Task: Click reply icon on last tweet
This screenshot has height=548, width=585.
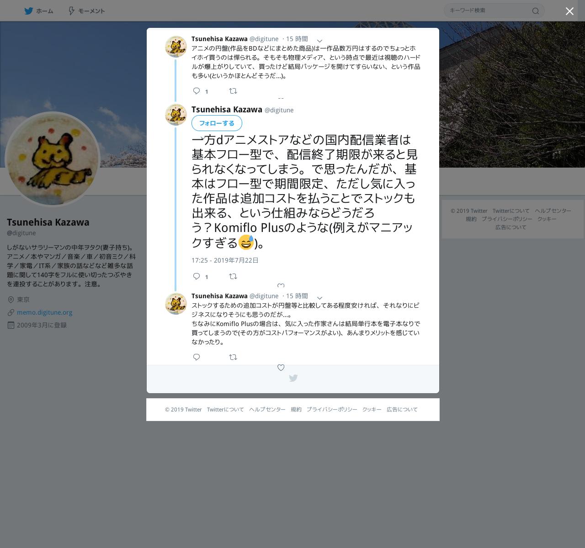Action: (197, 357)
